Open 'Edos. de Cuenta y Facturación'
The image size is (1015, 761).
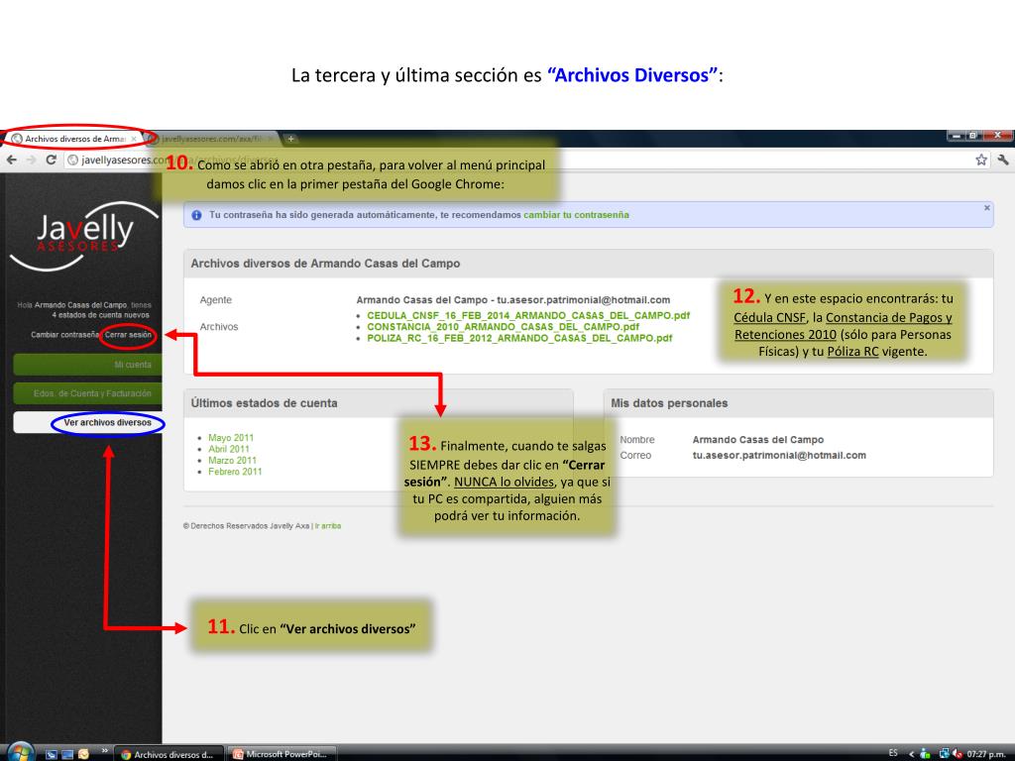point(87,392)
